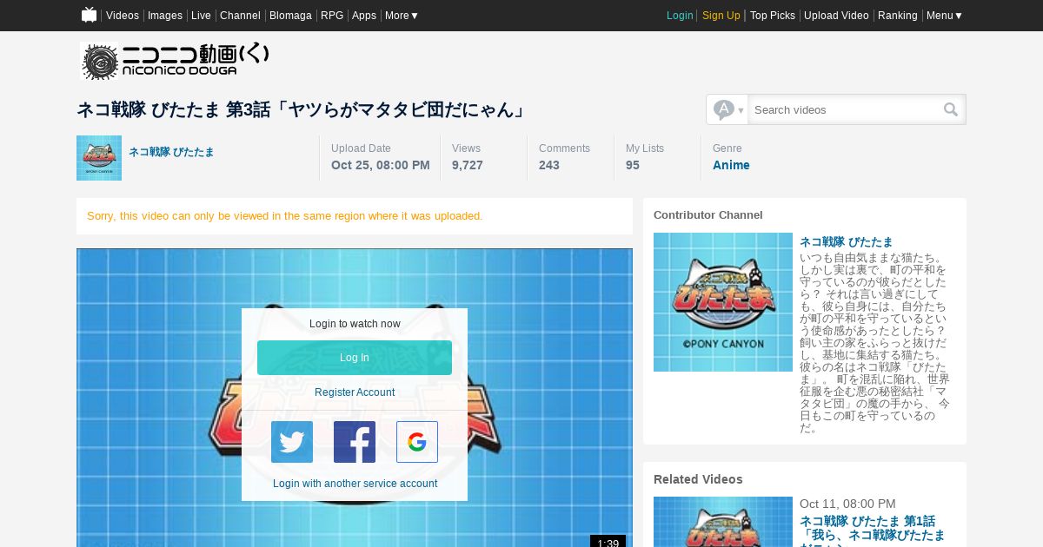
Task: Open related video 第1話 title link
Action: 872,531
